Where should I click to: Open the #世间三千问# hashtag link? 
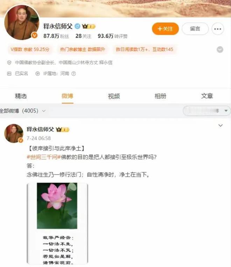(x=44, y=157)
